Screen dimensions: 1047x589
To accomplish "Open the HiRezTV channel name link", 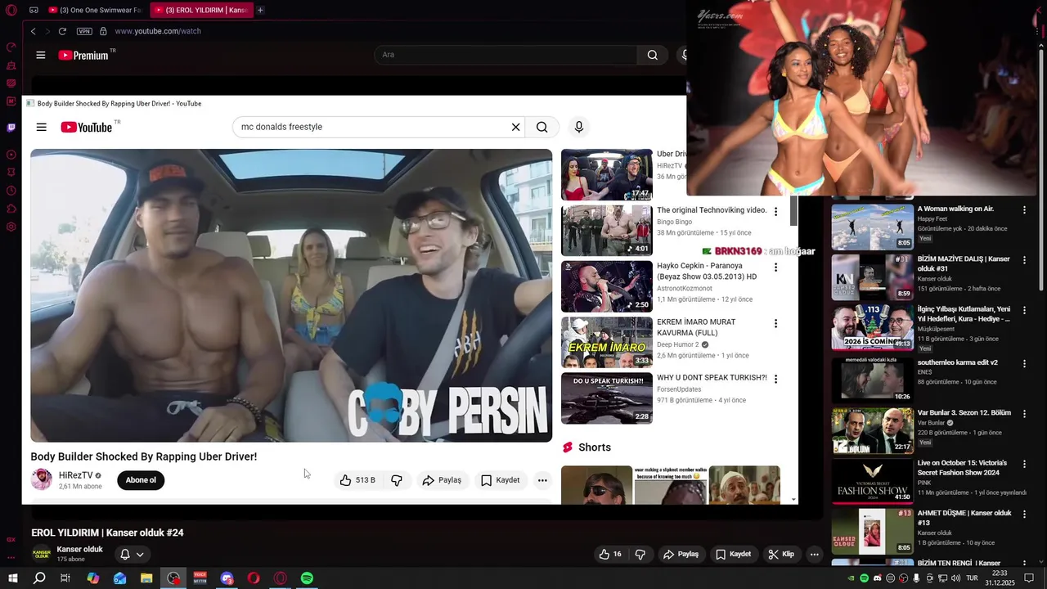I will click(x=76, y=475).
